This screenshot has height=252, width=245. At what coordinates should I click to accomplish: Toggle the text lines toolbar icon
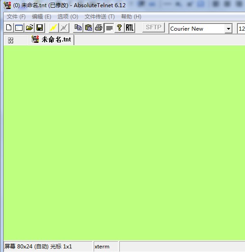[109, 28]
